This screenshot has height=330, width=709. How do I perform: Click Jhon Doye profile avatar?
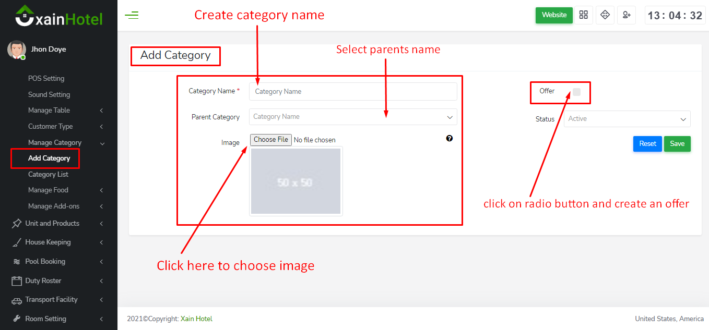tap(16, 50)
